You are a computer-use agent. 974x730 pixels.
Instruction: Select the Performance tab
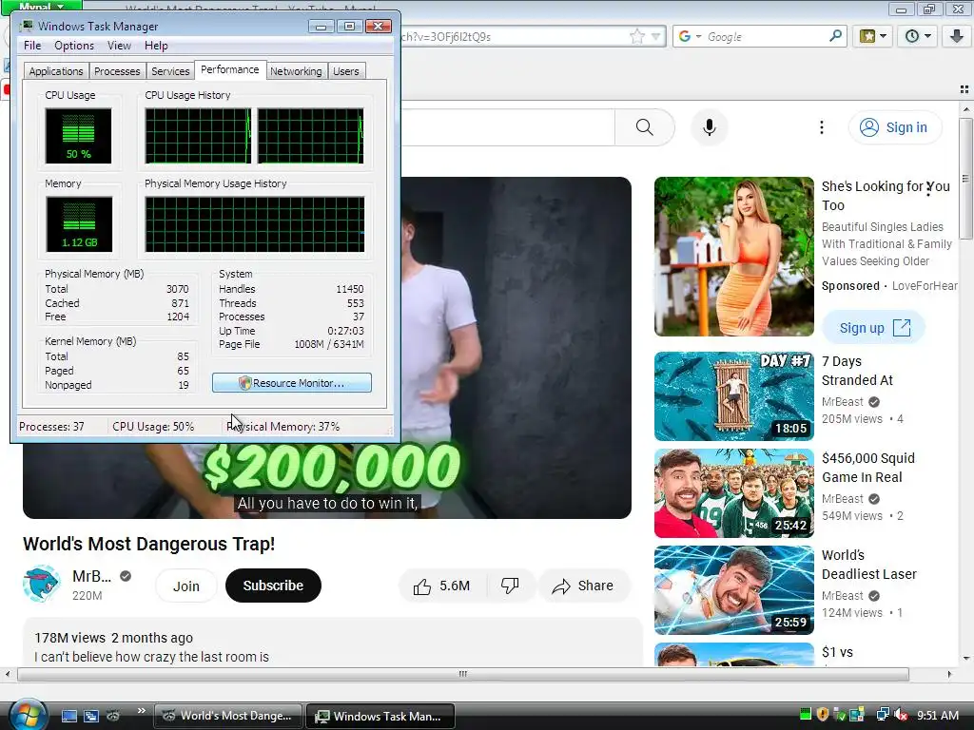click(x=230, y=69)
